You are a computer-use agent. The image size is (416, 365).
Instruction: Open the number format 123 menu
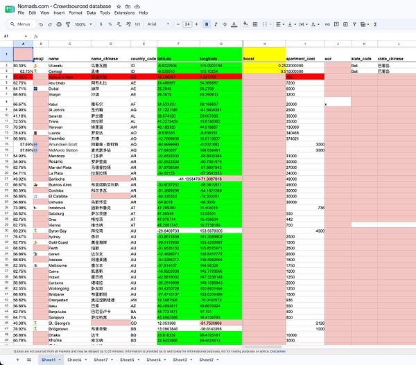click(137, 24)
